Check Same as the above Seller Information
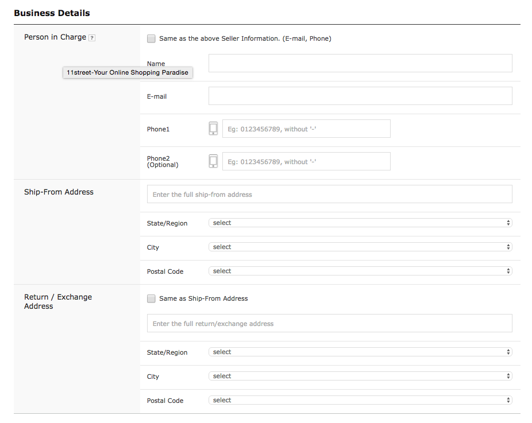Viewport: 532px width, 423px height. (x=151, y=38)
